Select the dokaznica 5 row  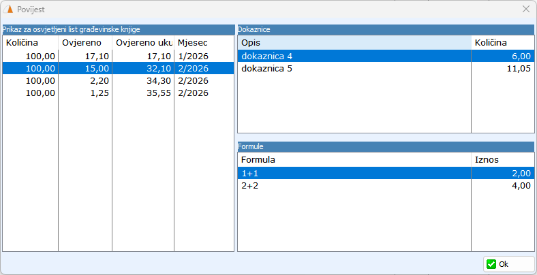tap(354, 68)
